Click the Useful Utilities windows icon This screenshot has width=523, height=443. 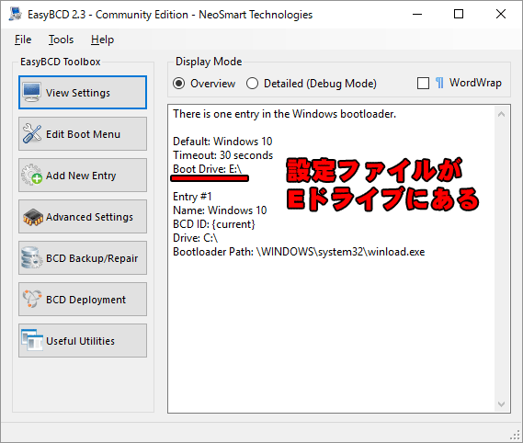point(32,340)
